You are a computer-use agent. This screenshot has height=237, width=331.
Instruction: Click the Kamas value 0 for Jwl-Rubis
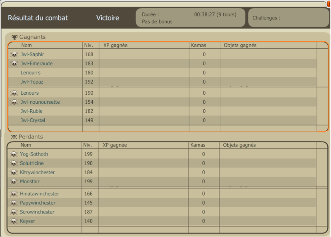click(x=204, y=111)
